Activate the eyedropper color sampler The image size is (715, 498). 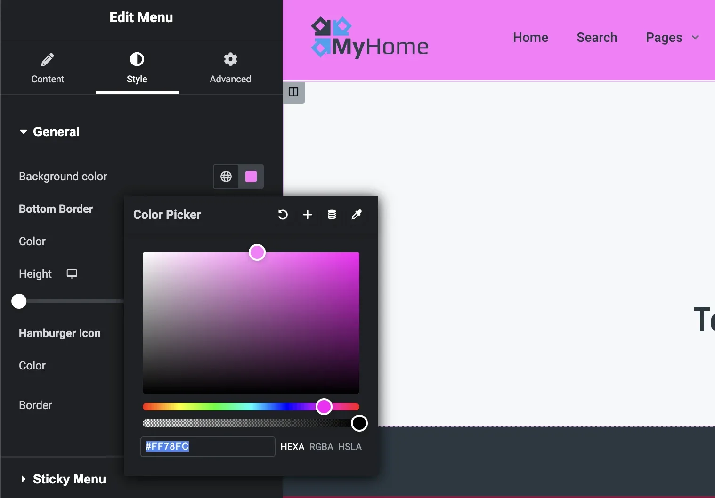pos(357,215)
